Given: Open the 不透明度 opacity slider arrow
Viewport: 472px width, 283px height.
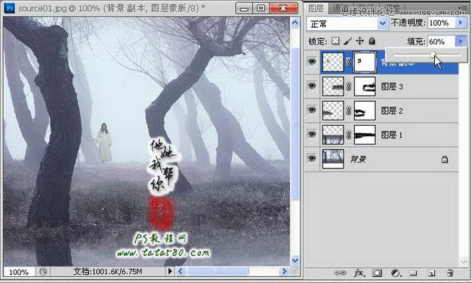Looking at the screenshot, I should (x=461, y=23).
